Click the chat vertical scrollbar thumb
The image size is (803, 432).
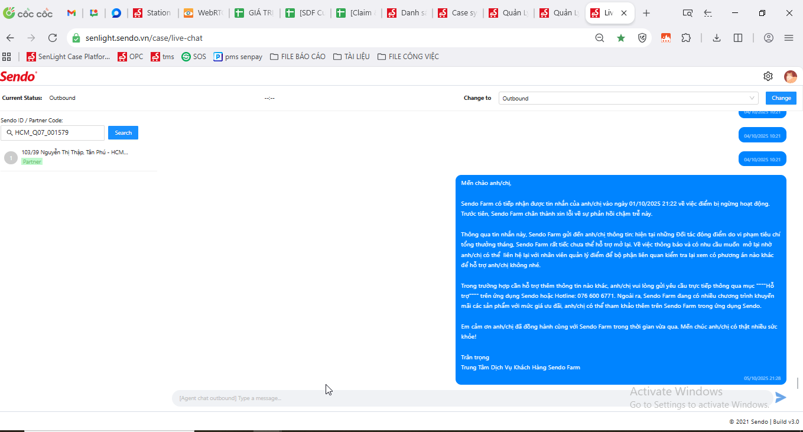point(798,384)
